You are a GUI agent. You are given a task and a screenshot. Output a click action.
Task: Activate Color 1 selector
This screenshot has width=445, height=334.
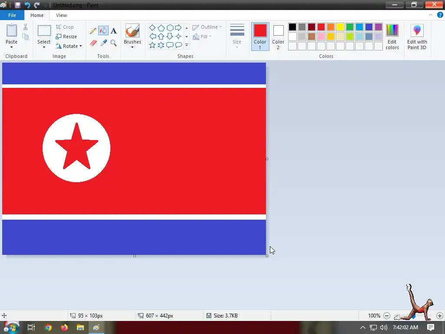coord(260,37)
